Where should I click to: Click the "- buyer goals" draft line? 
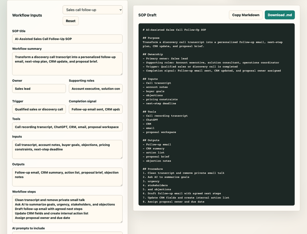pyautogui.click(x=153, y=91)
